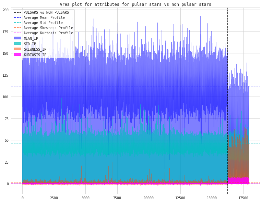Click the x-axis tick label 17500

[x=243, y=198]
